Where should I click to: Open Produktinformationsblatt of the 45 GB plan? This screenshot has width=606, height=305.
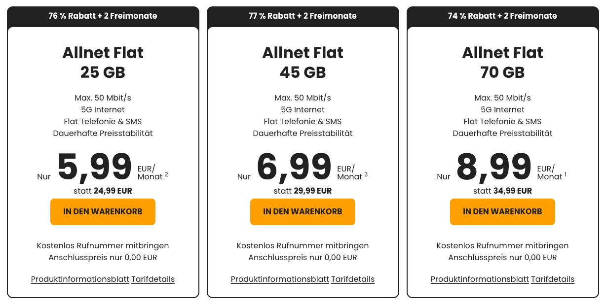pos(280,279)
